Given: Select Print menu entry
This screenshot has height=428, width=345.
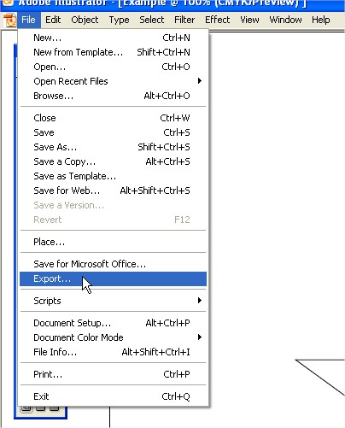Looking at the screenshot, I should (x=113, y=374).
